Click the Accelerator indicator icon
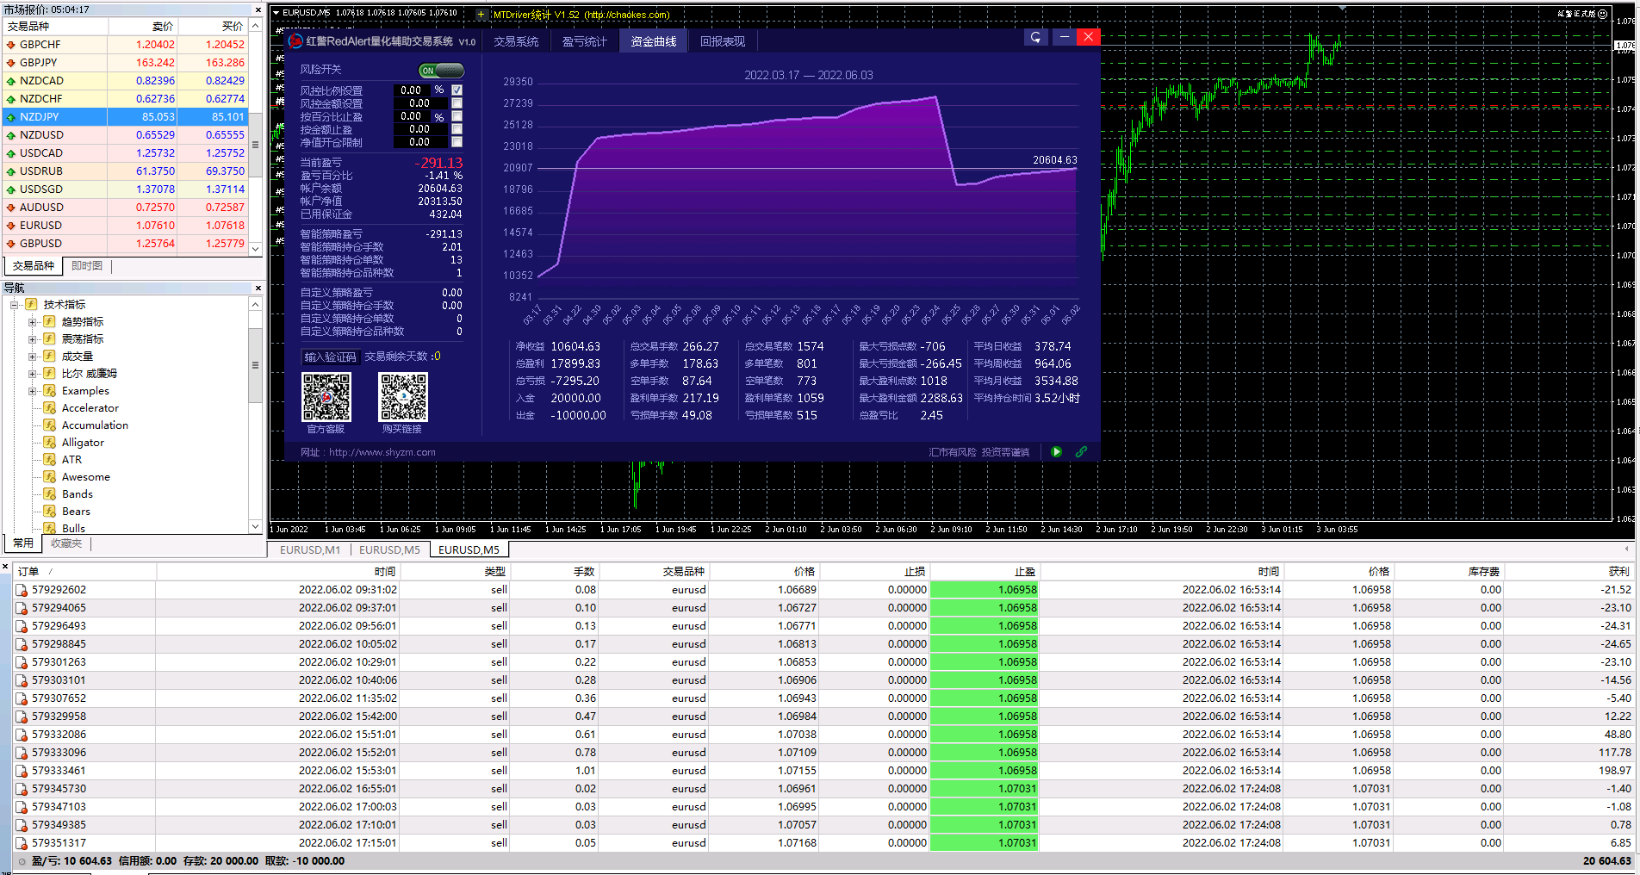Screen dimensions: 1640x875 (x=50, y=407)
